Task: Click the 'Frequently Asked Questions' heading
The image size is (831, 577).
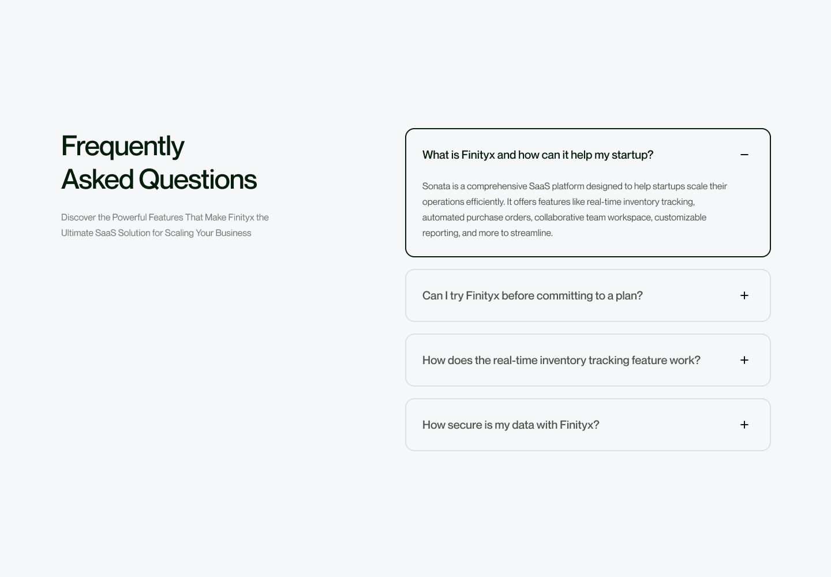Action: tap(159, 163)
